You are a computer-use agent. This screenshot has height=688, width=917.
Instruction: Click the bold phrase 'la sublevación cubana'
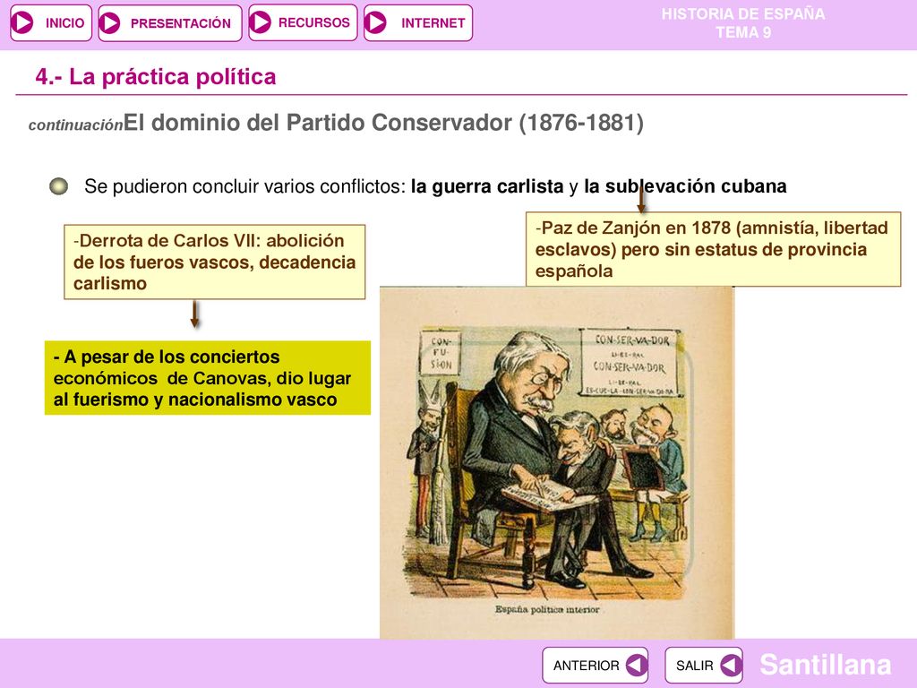pos(685,186)
